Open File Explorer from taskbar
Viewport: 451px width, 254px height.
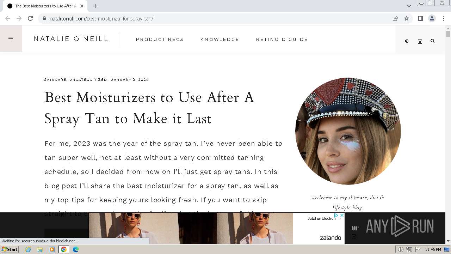click(x=40, y=249)
